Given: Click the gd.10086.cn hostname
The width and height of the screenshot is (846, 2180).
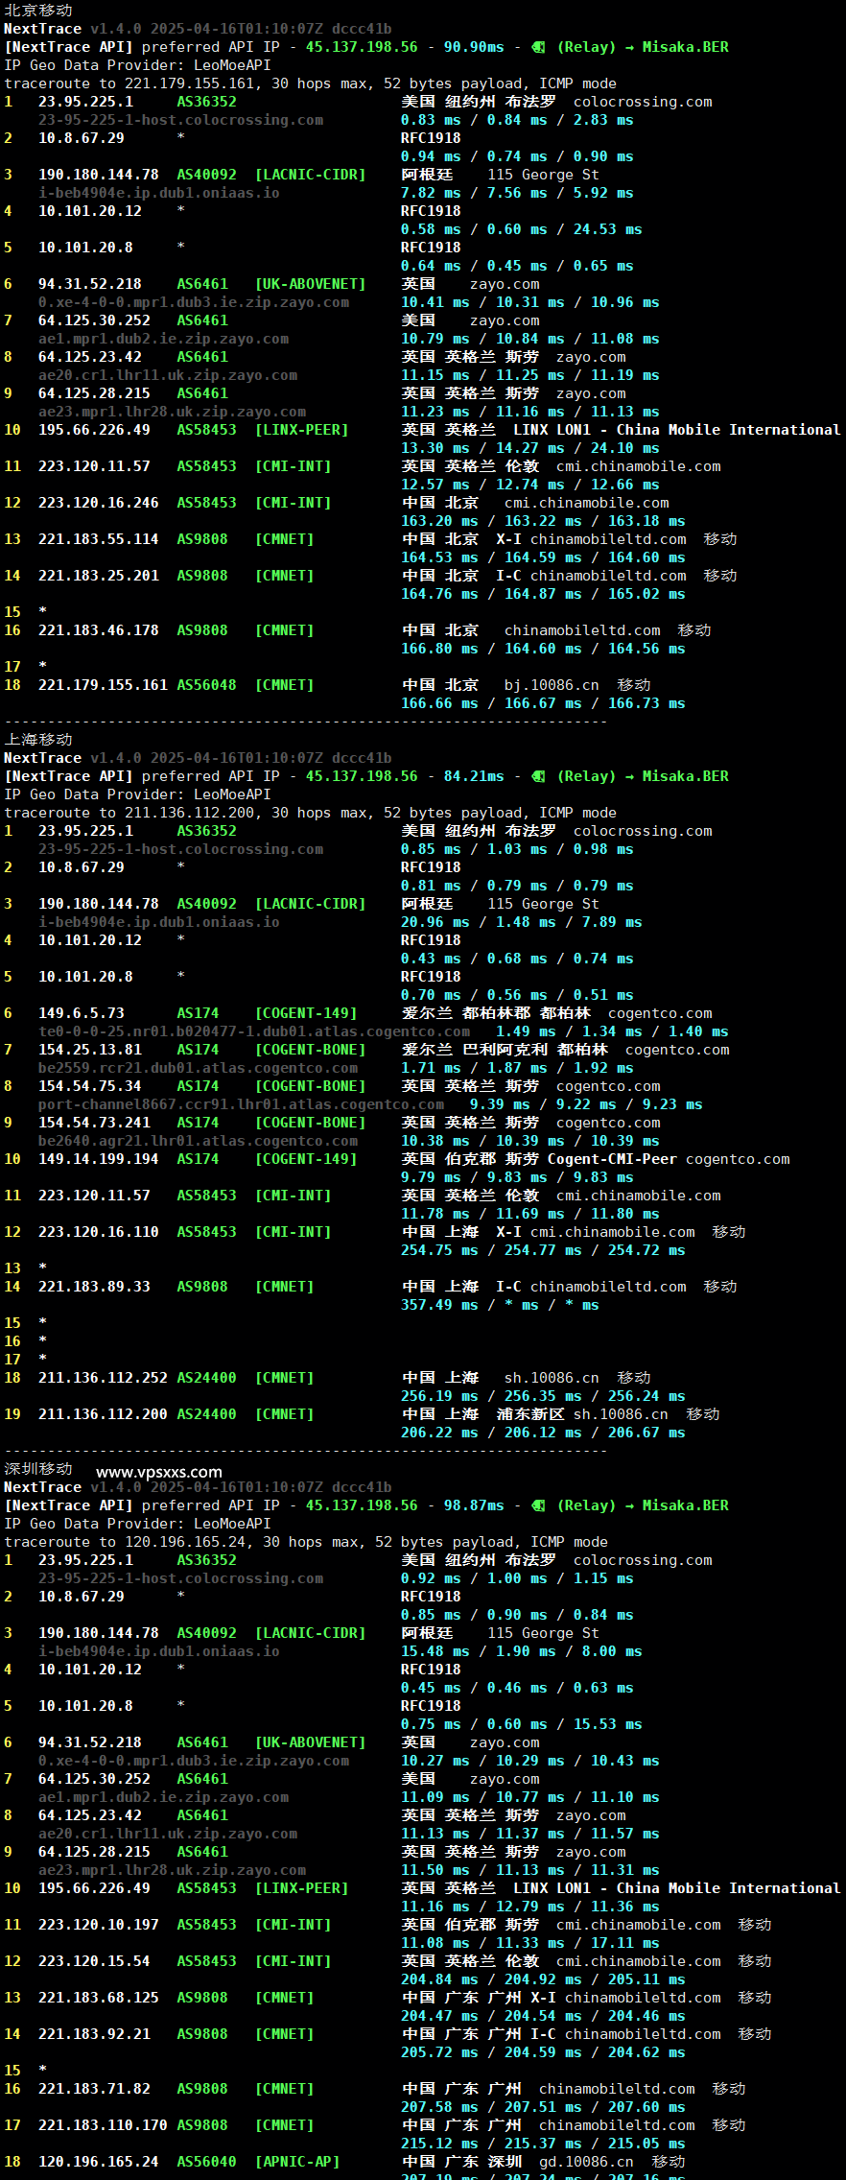Looking at the screenshot, I should pyautogui.click(x=586, y=2162).
